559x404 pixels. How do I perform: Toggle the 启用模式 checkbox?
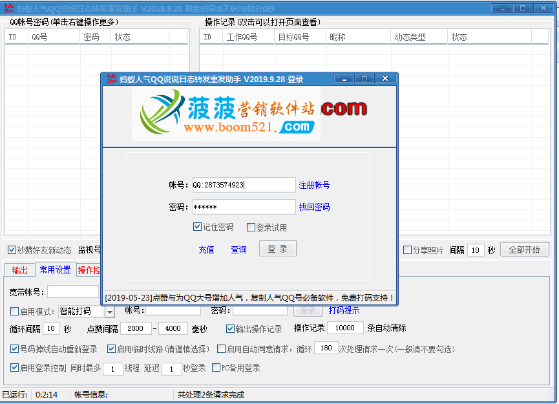32,312
